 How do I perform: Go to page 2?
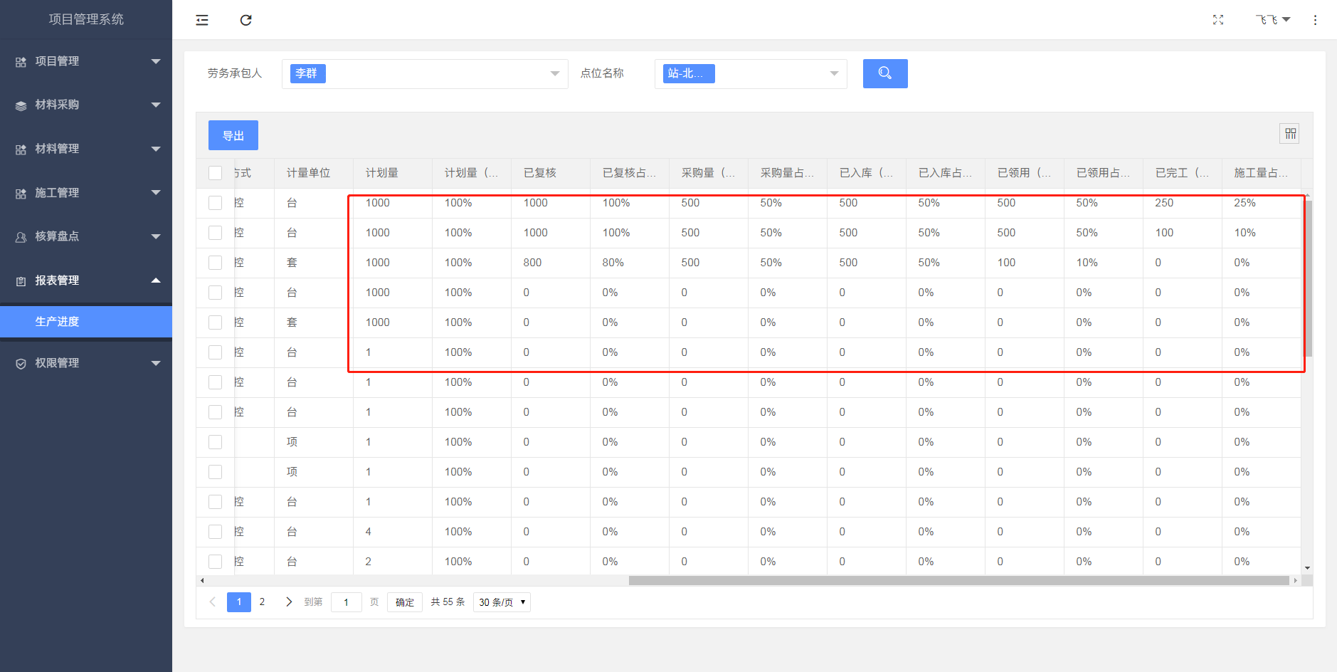point(262,602)
